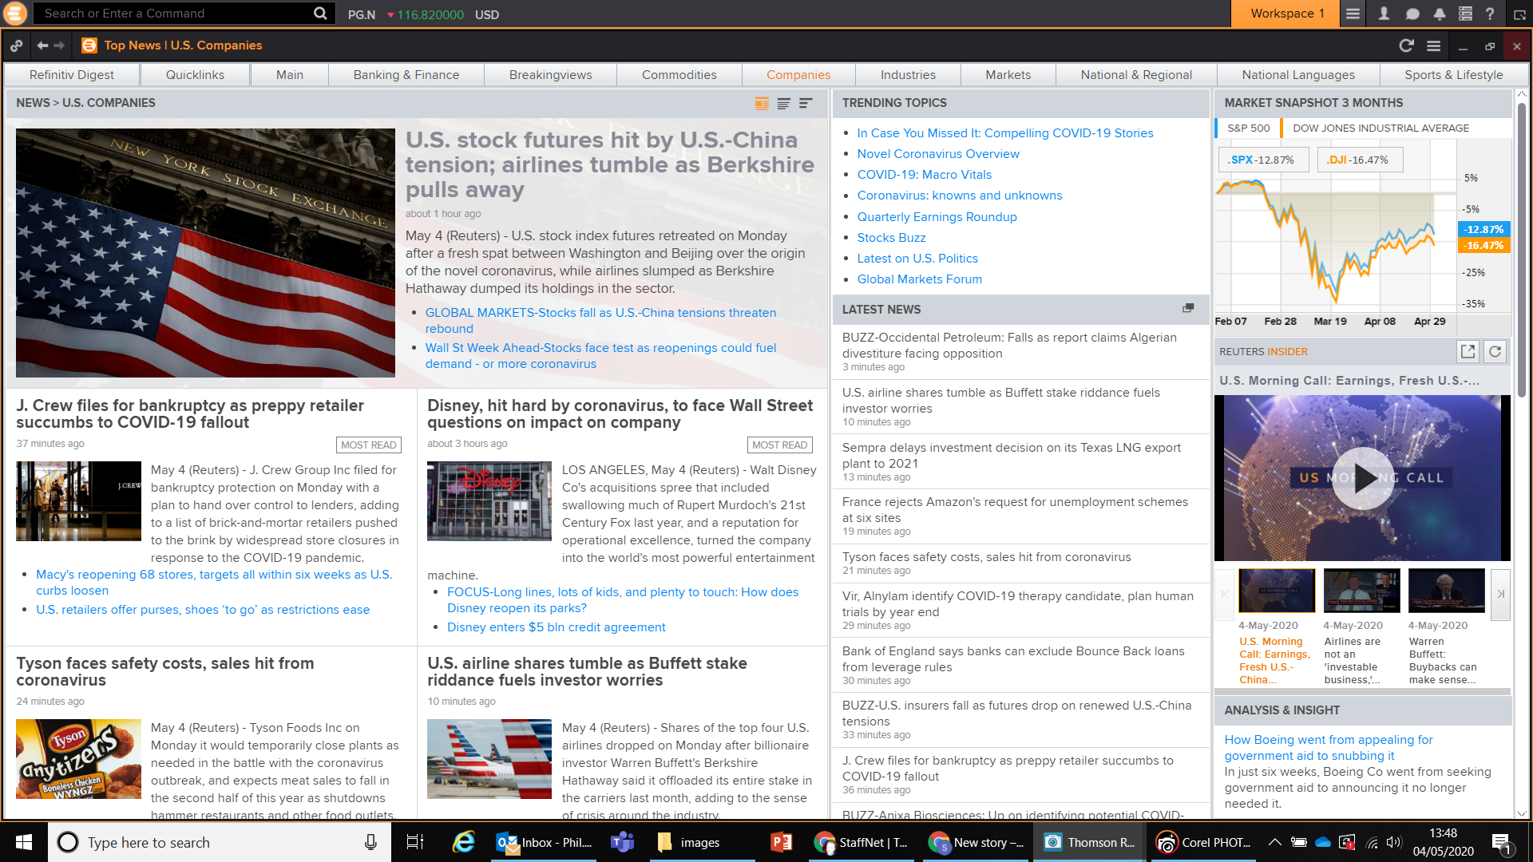
Task: Switch to headlines-only news layout
Action: [x=805, y=103]
